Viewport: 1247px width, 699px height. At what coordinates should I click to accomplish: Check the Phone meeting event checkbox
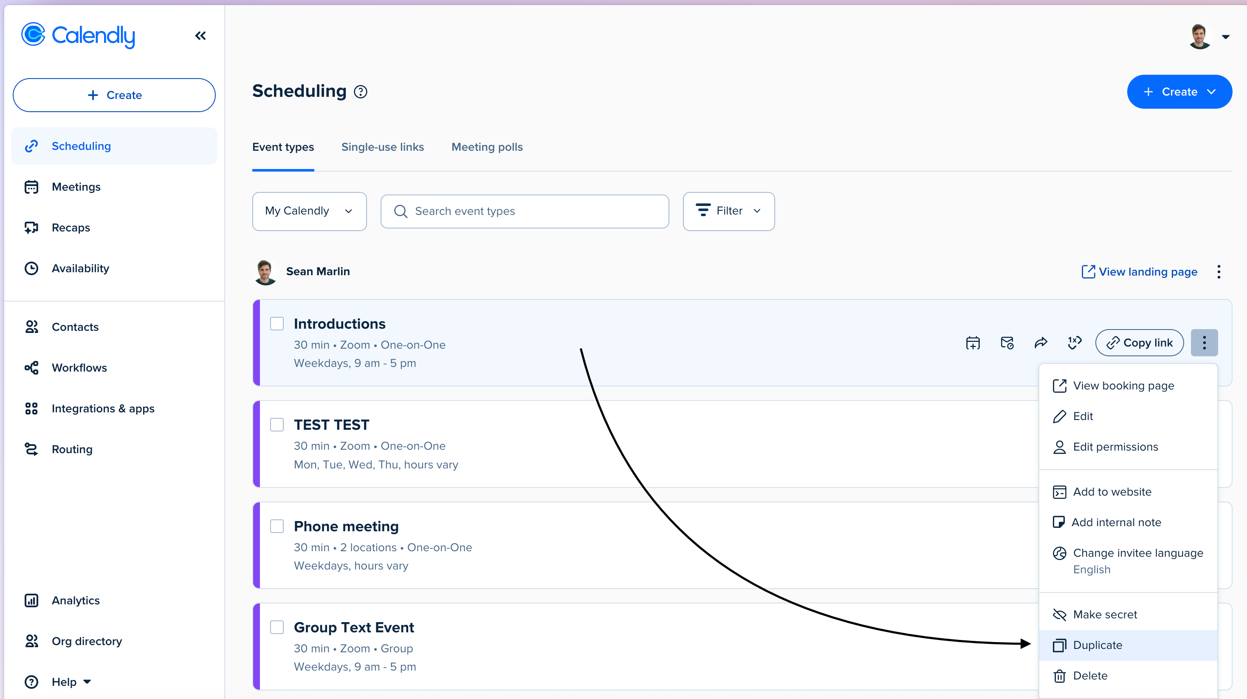(277, 526)
